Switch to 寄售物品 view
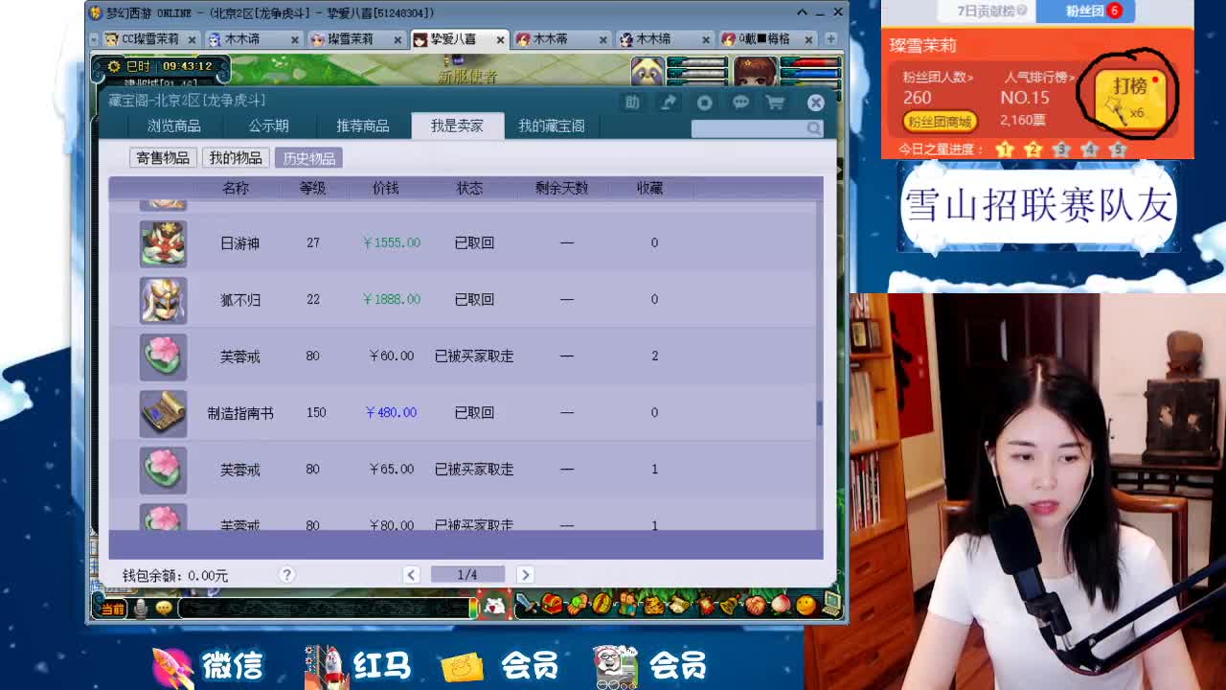The height and width of the screenshot is (690, 1226). pos(164,158)
